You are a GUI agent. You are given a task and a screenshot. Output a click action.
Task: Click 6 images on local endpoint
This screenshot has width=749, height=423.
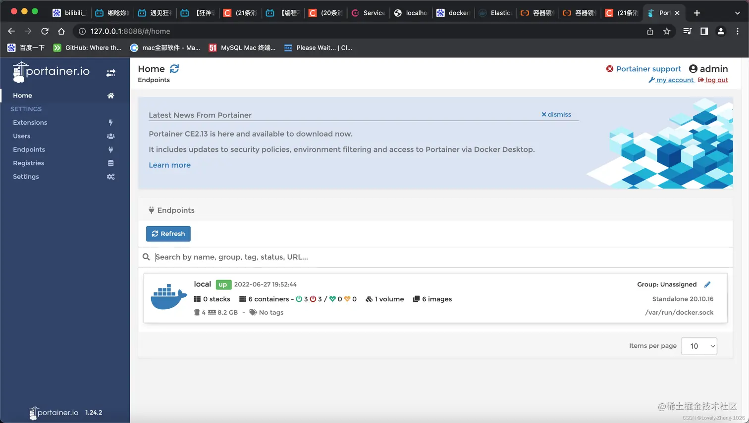tap(432, 299)
